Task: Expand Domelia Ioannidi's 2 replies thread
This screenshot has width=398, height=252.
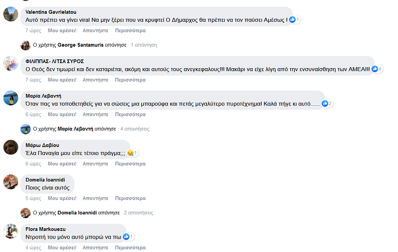Action: 138,213
